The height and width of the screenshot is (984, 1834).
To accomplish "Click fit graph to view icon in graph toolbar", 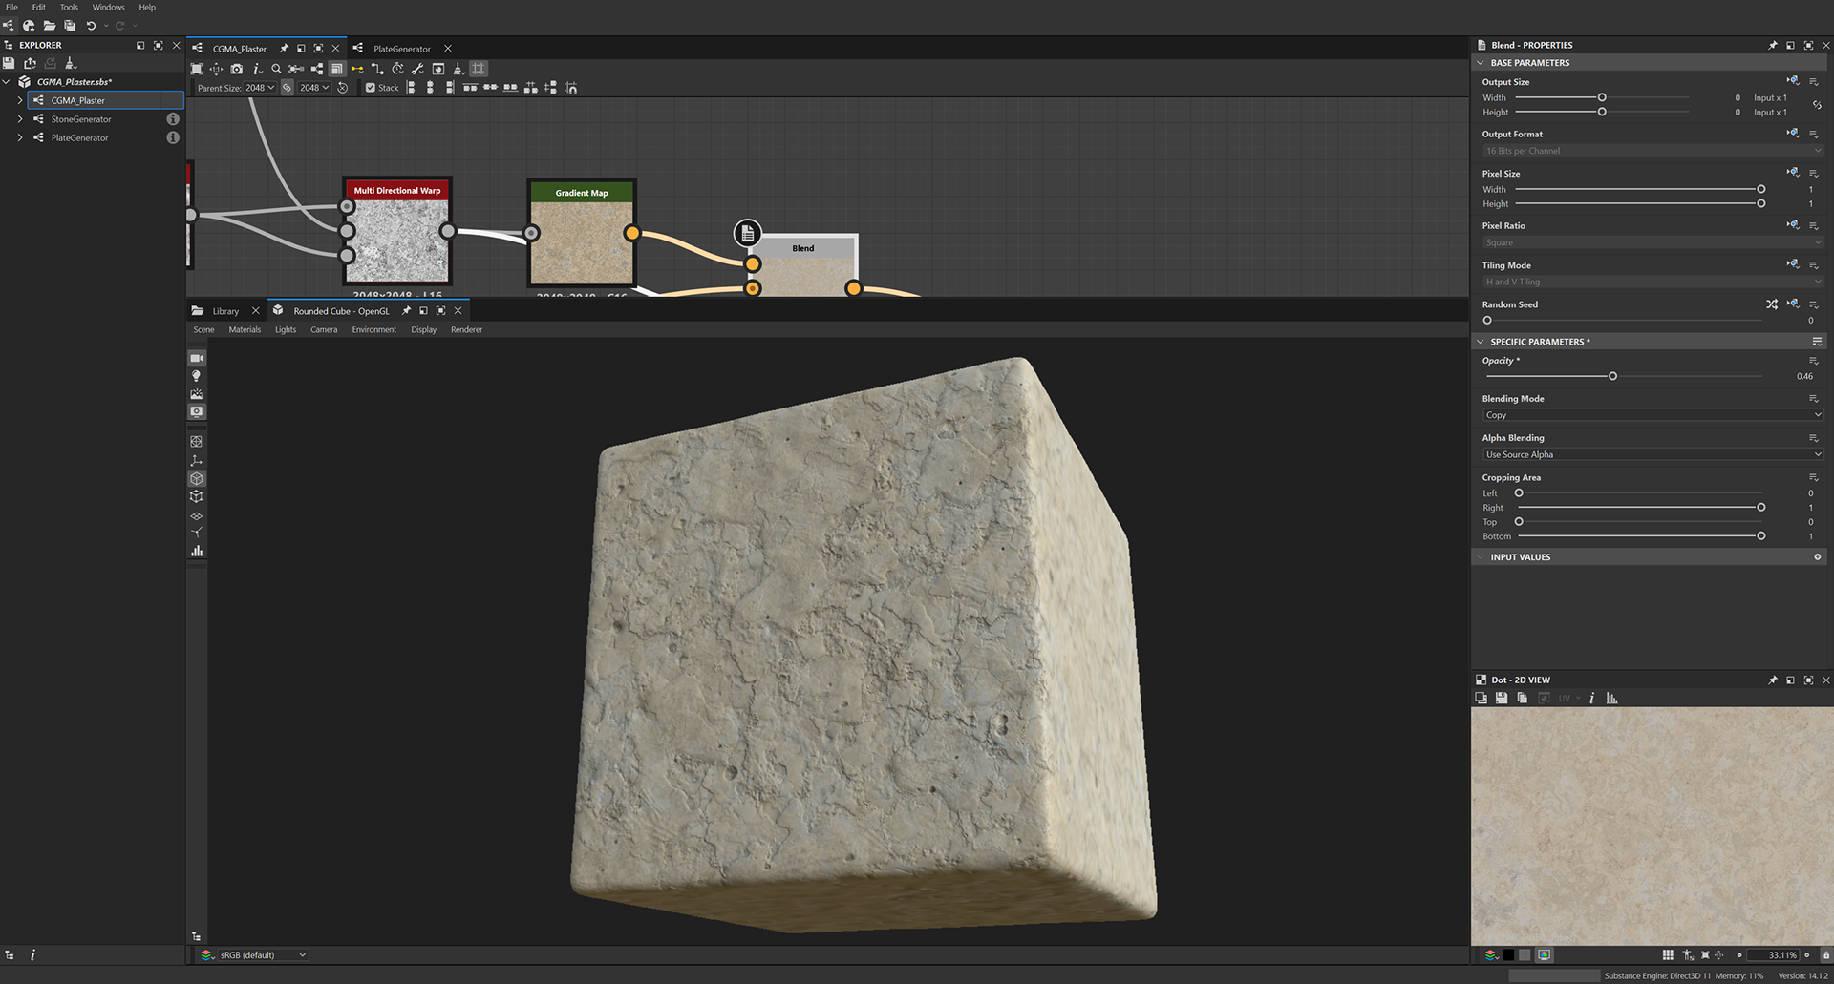I will click(197, 69).
